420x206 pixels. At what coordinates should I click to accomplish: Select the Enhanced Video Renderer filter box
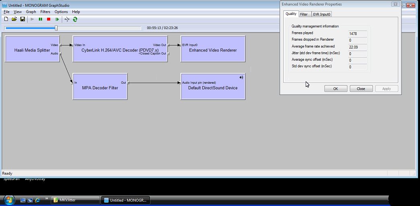213,49
